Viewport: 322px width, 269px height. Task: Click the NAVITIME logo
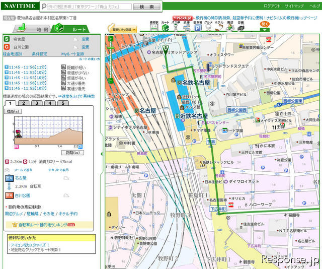(20, 6)
